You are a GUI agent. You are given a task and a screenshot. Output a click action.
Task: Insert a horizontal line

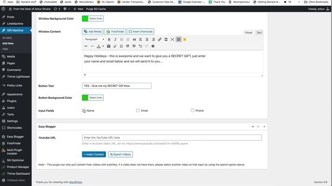92,46
